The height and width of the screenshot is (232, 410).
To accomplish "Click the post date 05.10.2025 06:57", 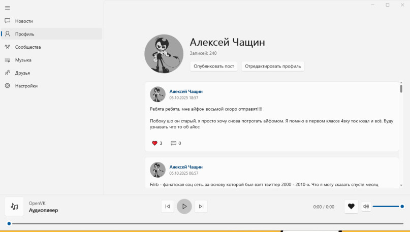I will pos(184,173).
